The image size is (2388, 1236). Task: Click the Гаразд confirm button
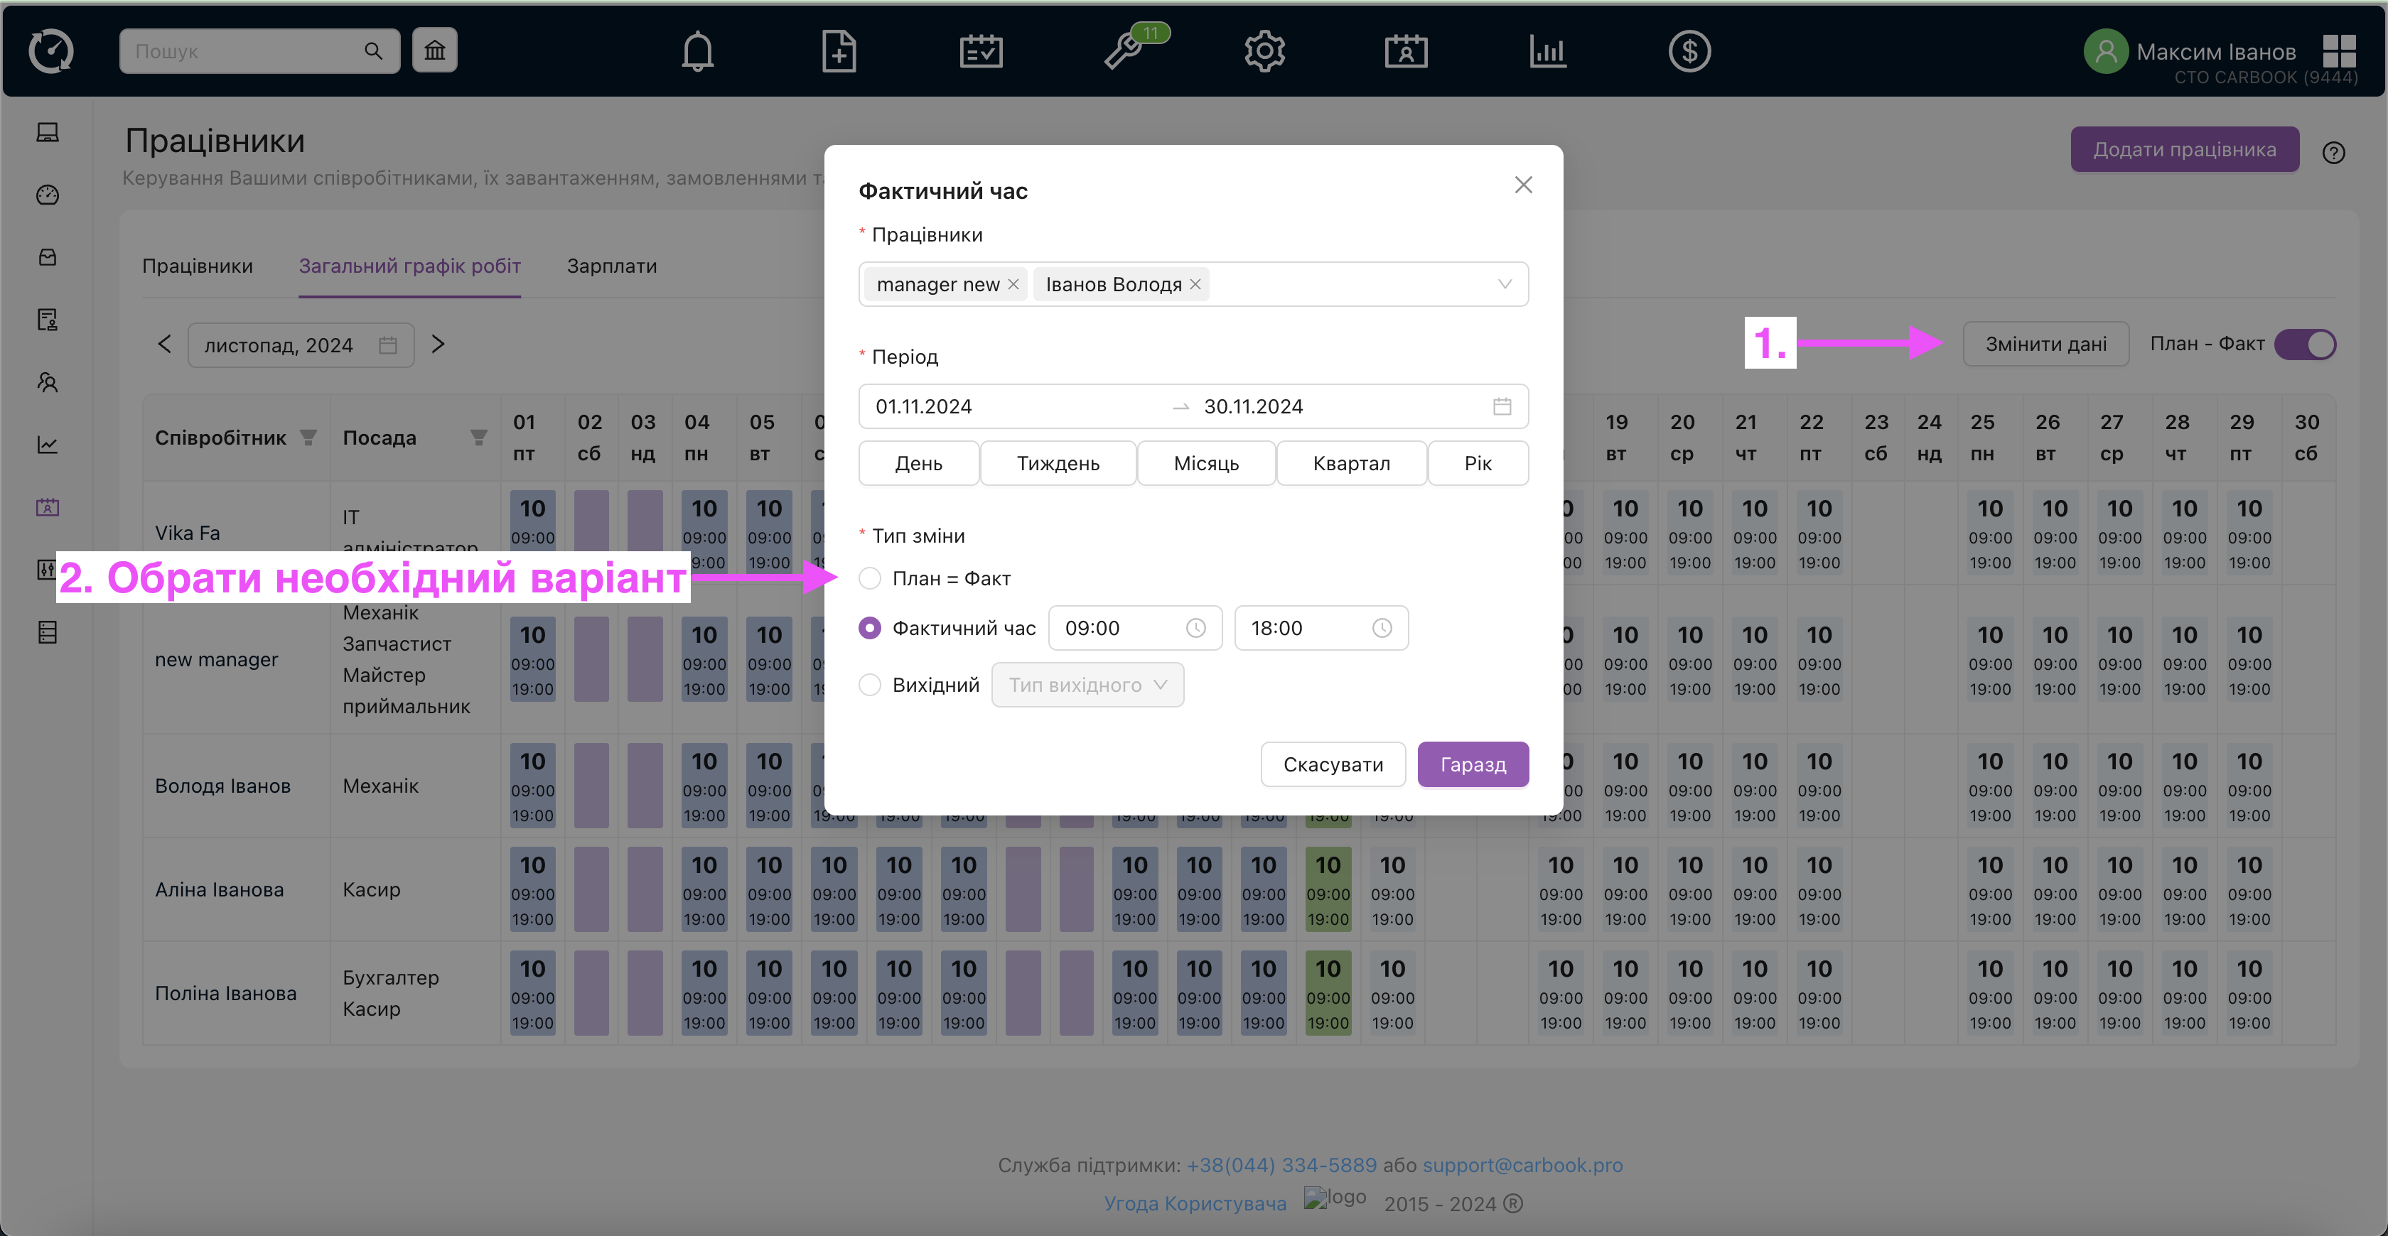pos(1472,764)
